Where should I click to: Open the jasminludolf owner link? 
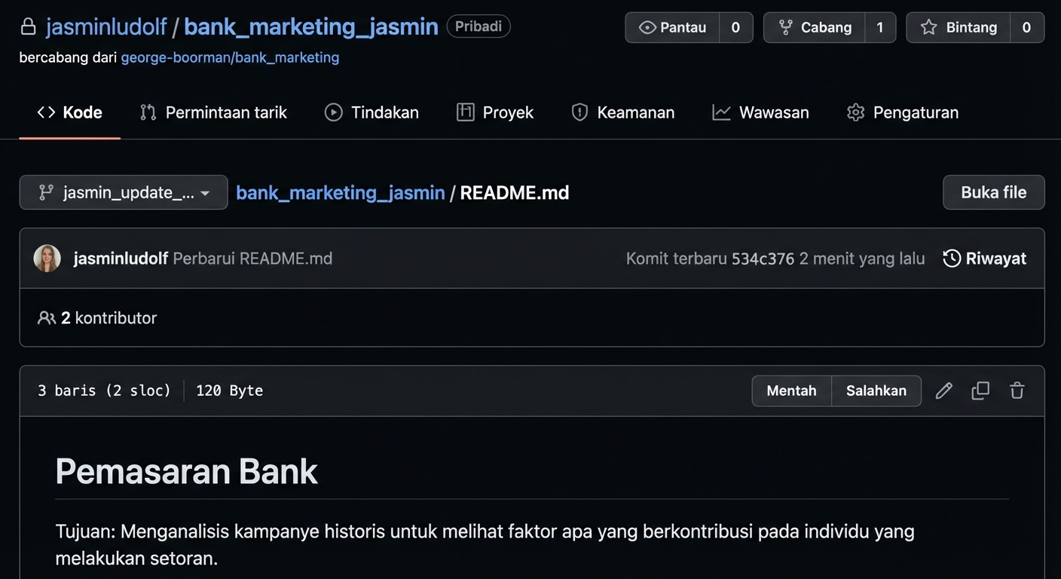point(106,27)
